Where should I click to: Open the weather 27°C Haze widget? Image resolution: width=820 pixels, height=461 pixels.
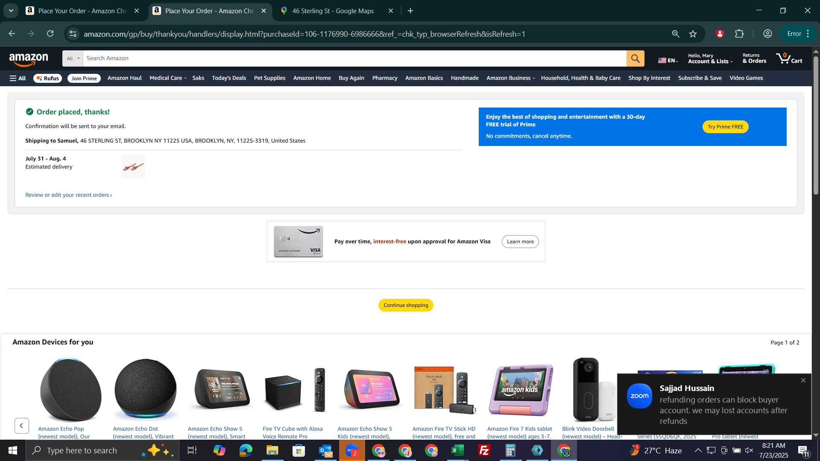pos(656,450)
